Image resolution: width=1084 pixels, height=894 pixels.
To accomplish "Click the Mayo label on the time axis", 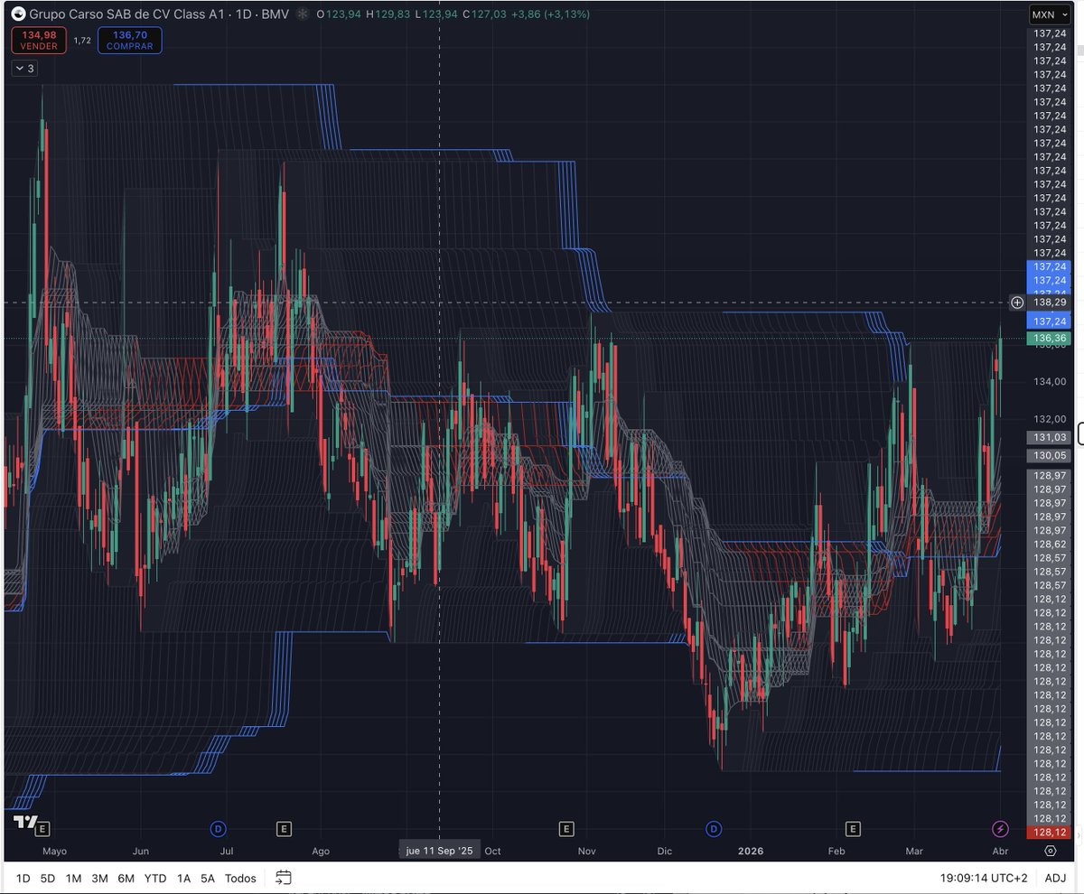I will (55, 851).
